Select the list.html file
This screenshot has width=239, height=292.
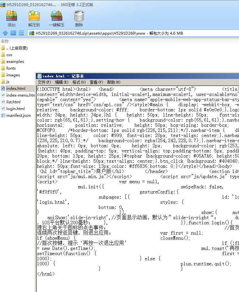click(11, 102)
